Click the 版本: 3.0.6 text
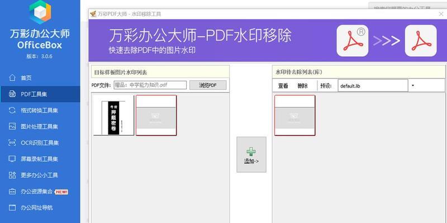The height and width of the screenshot is (223, 447). pos(40,56)
